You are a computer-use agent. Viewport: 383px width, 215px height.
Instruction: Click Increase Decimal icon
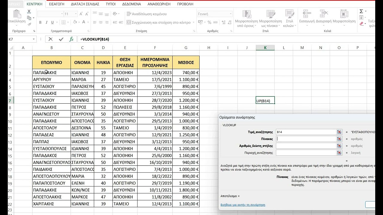223,22
